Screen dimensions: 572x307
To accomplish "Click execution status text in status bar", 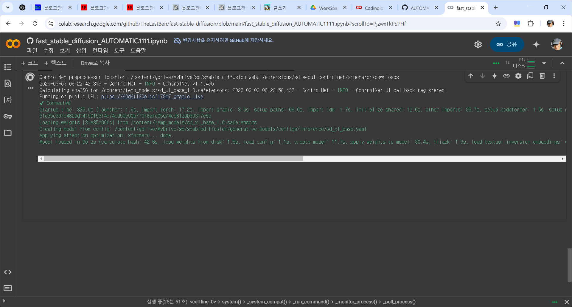I will (167, 302).
